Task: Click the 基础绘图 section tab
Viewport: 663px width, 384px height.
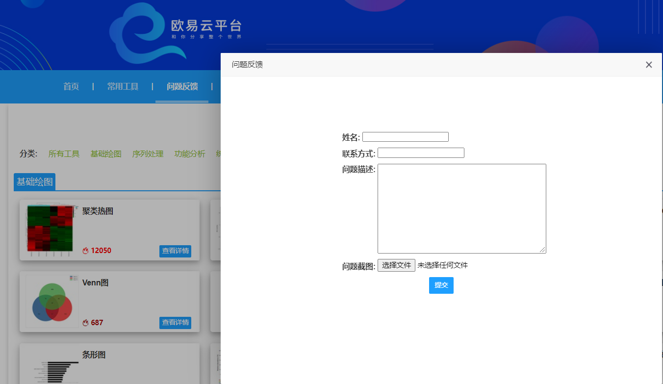Action: [35, 182]
